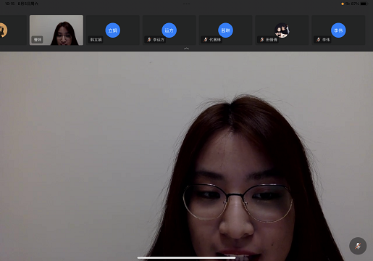This screenshot has width=373, height=261.
Task: Tap the three-dot multitasking indicator at top center
Action: tap(186, 4)
